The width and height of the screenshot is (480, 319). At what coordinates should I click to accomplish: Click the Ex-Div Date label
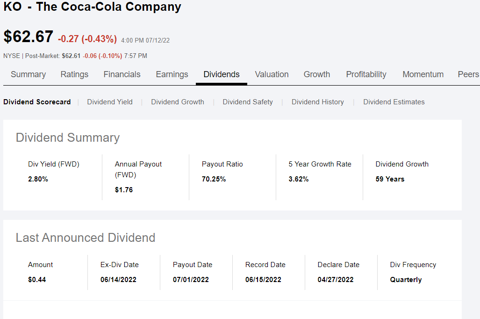pyautogui.click(x=119, y=265)
